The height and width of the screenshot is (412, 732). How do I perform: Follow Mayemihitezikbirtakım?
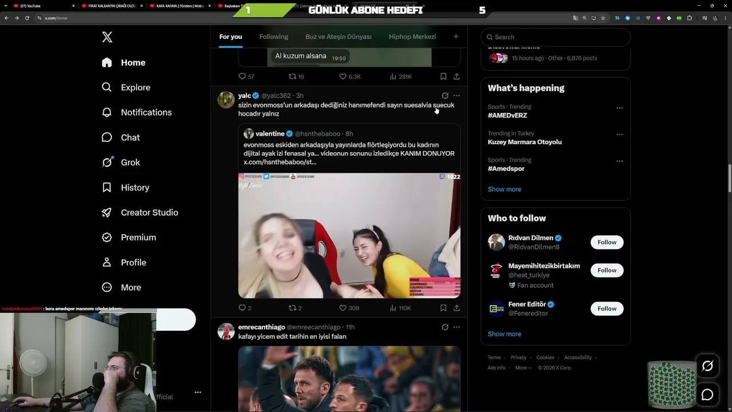(x=607, y=270)
